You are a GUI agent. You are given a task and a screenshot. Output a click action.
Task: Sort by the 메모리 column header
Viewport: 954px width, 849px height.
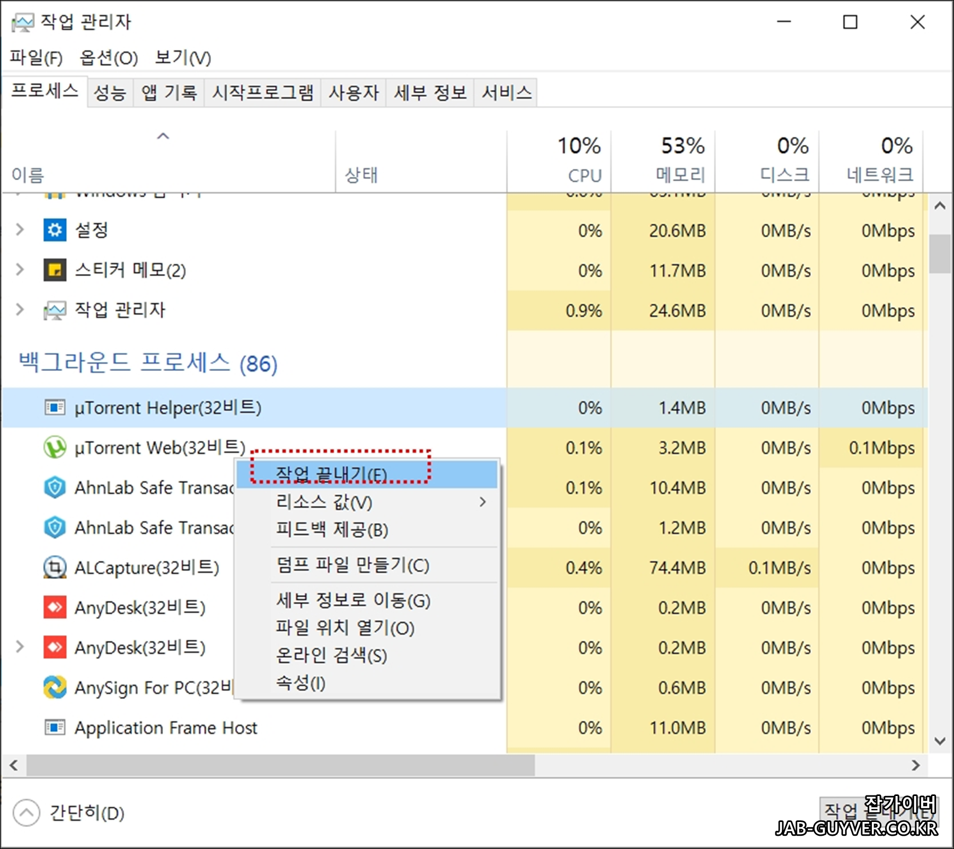click(662, 162)
